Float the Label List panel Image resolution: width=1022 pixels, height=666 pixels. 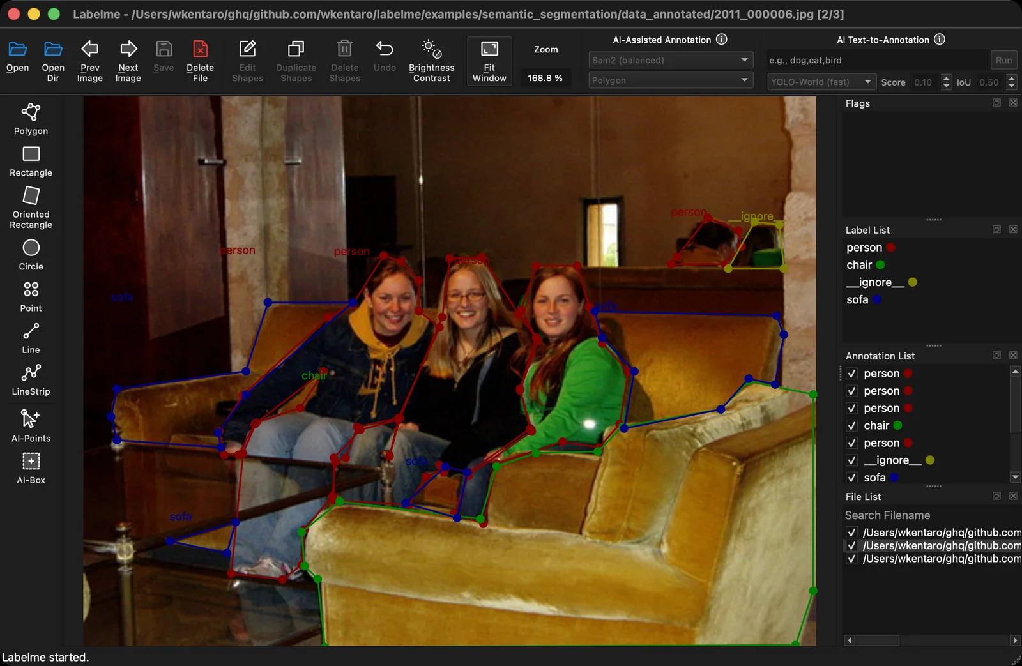point(996,229)
